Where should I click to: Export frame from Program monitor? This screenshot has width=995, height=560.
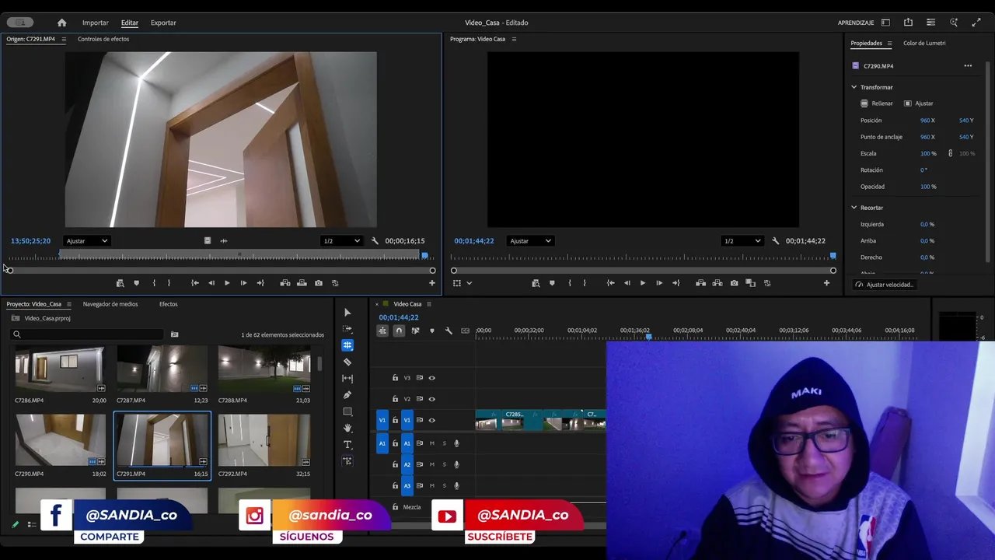point(734,283)
